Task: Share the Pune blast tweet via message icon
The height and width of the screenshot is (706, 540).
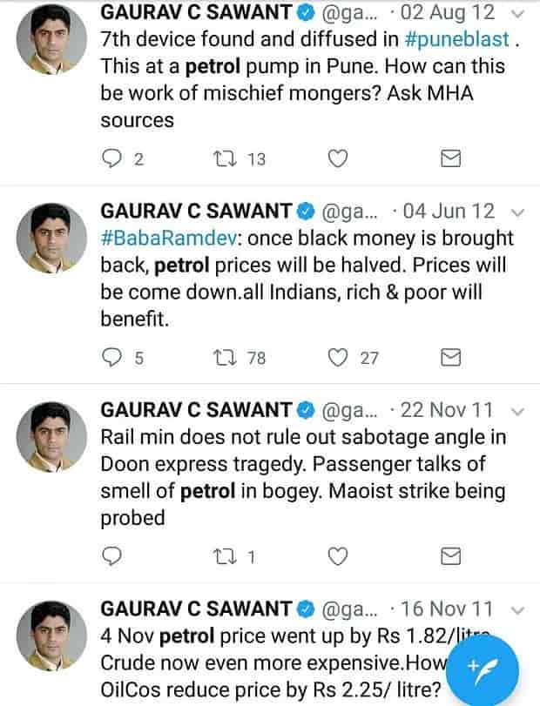Action: [x=451, y=158]
